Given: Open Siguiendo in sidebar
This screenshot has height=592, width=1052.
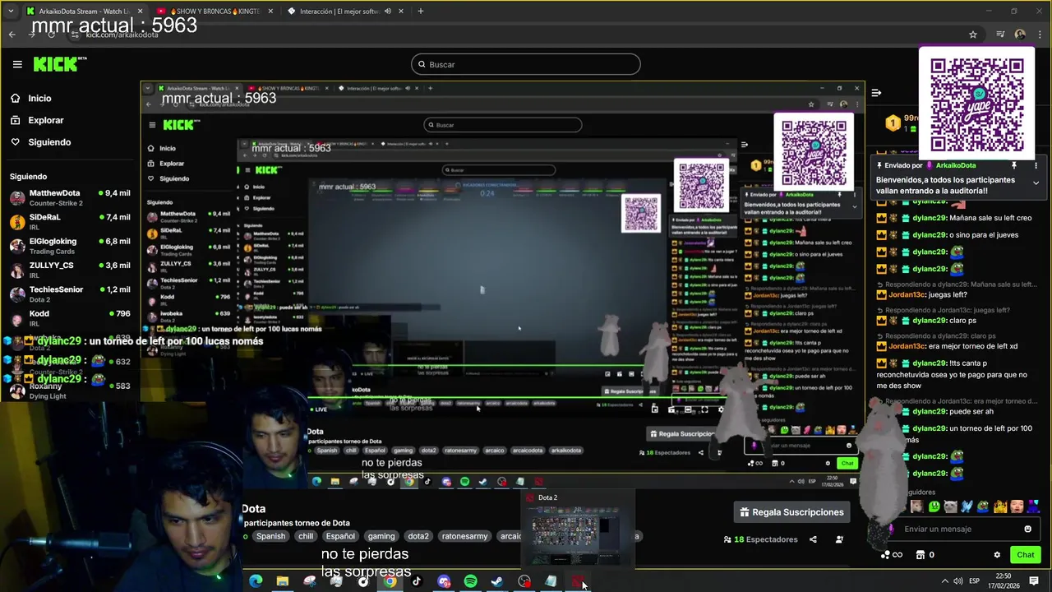Looking at the screenshot, I should [49, 142].
